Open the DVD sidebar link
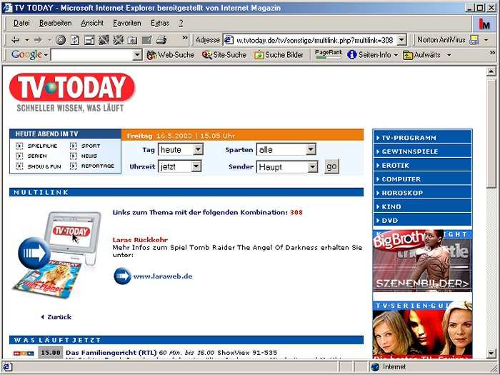The height and width of the screenshot is (375, 500). [422, 220]
